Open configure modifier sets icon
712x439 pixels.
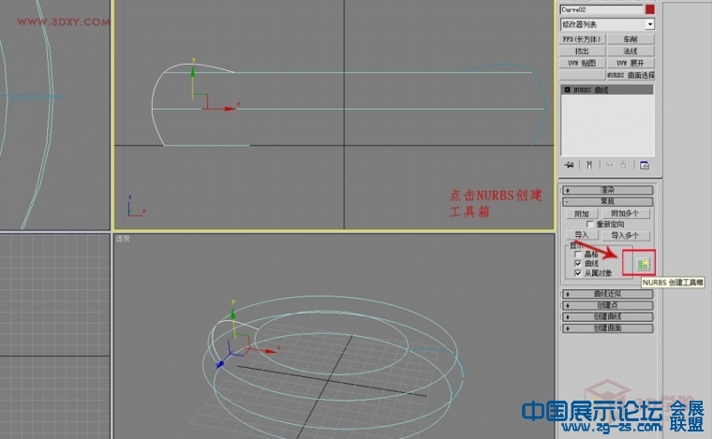[x=645, y=165]
